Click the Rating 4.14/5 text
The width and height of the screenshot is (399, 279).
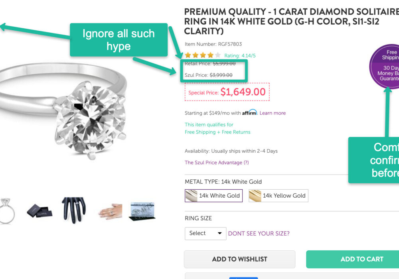coord(240,56)
